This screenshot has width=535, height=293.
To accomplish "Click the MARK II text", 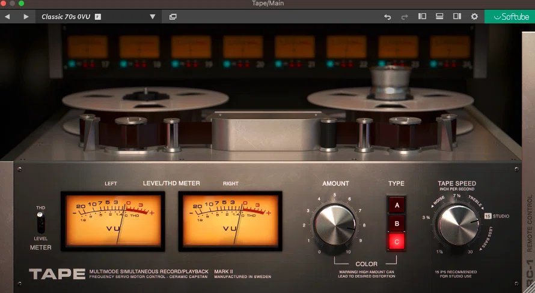I will click(x=224, y=271).
